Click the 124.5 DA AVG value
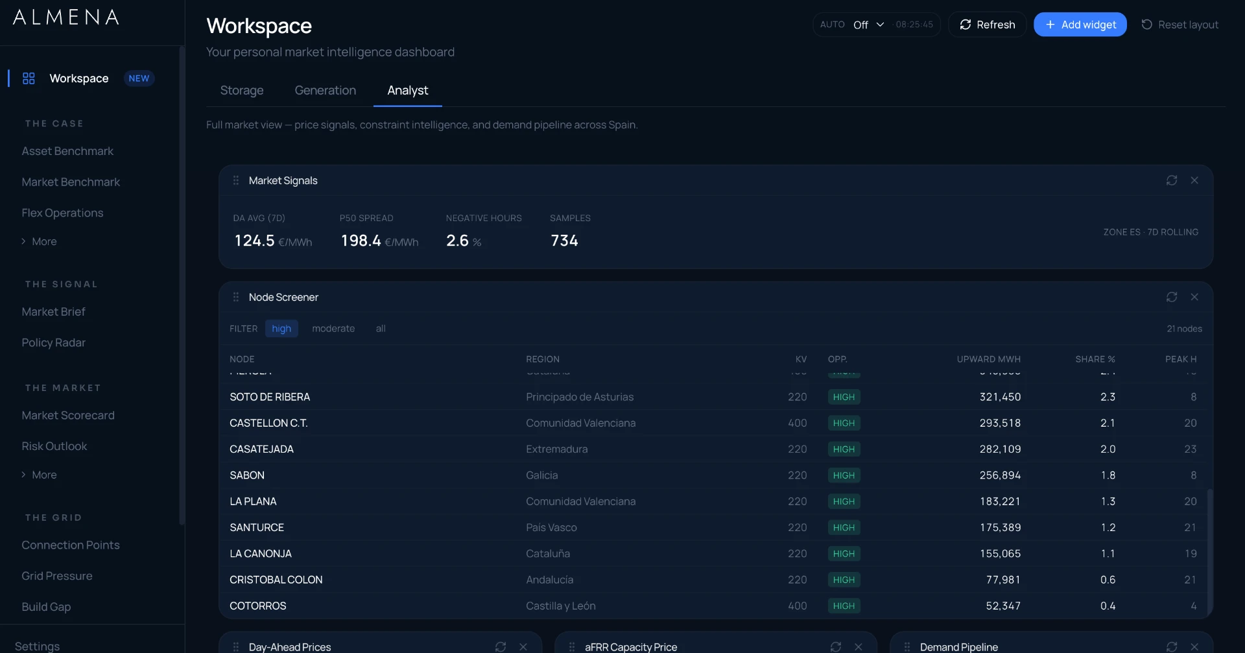Screen dimensions: 1245x653 254,241
